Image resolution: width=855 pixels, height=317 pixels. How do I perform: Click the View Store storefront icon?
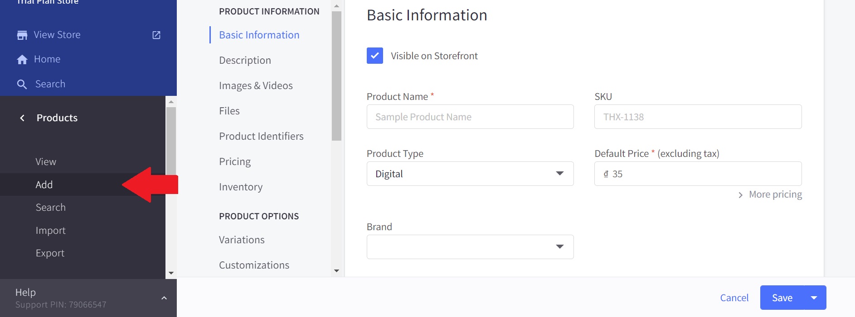[22, 35]
